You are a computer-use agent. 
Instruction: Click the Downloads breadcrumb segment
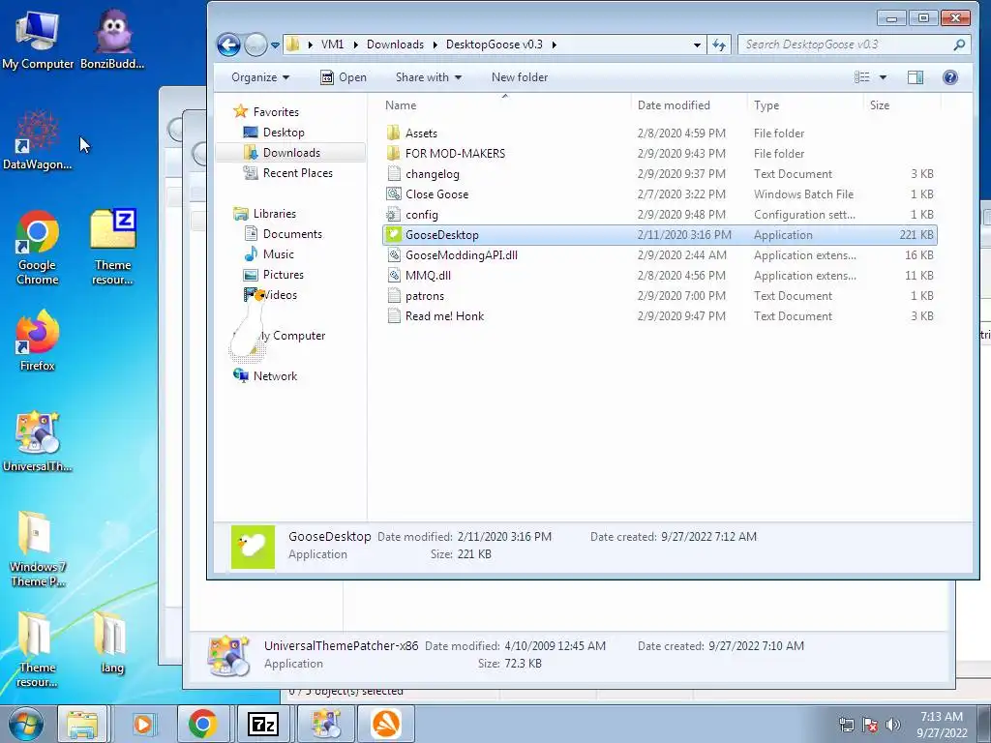tap(395, 45)
